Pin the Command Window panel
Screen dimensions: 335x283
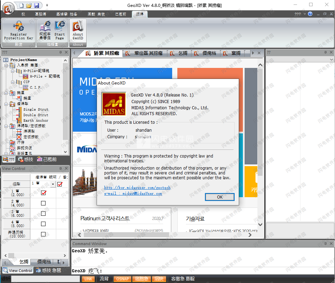[325, 243]
